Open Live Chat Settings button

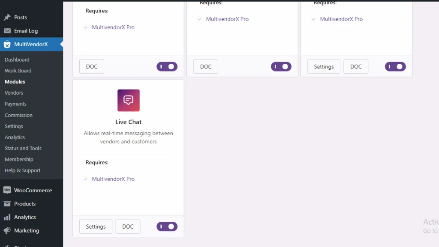96,226
